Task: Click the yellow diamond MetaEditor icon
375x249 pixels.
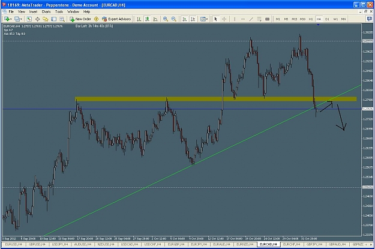Action: tap(97, 19)
